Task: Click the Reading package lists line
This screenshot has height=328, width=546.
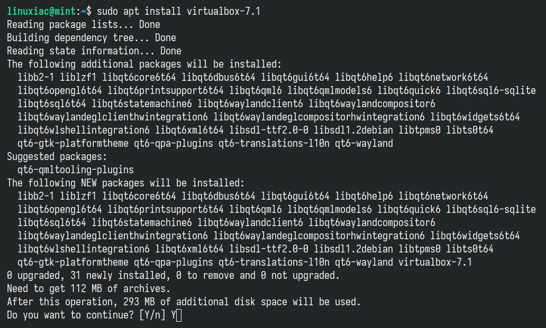Action: pyautogui.click(x=84, y=25)
